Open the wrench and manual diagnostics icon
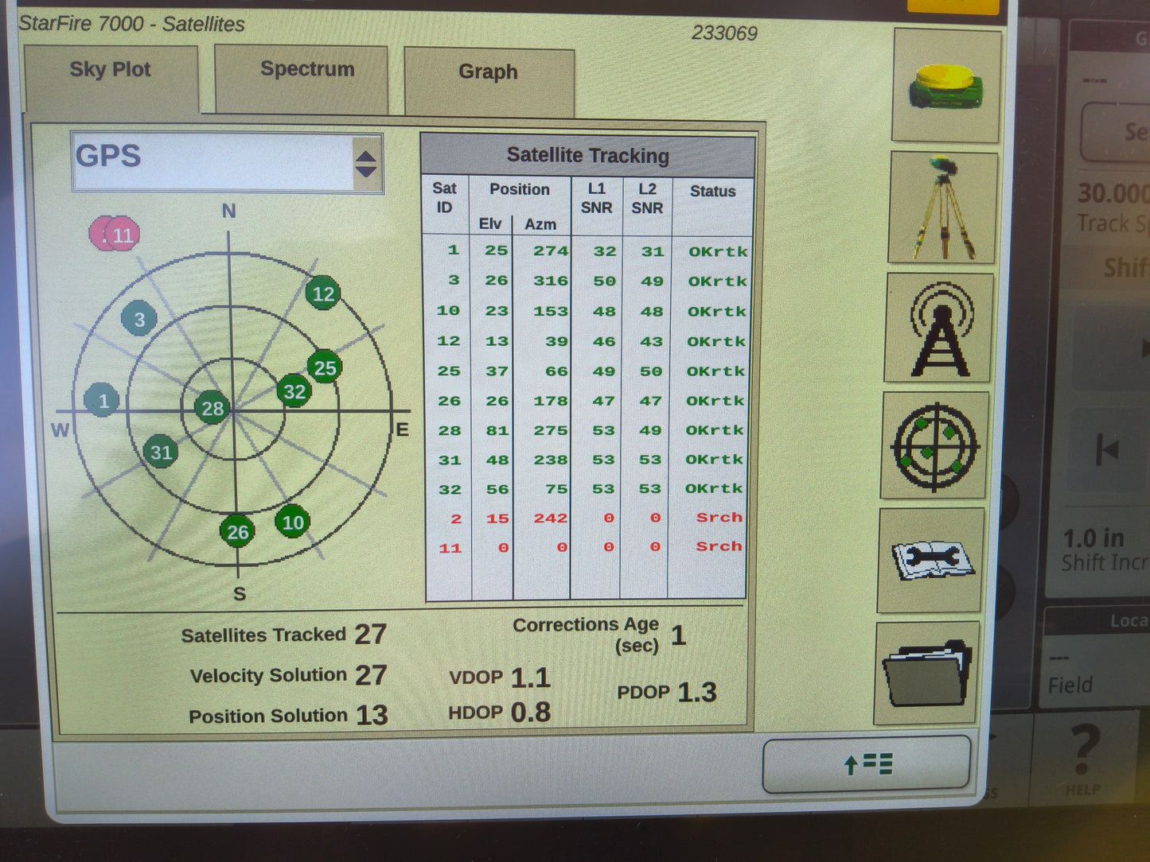Image resolution: width=1150 pixels, height=862 pixels. (x=932, y=561)
